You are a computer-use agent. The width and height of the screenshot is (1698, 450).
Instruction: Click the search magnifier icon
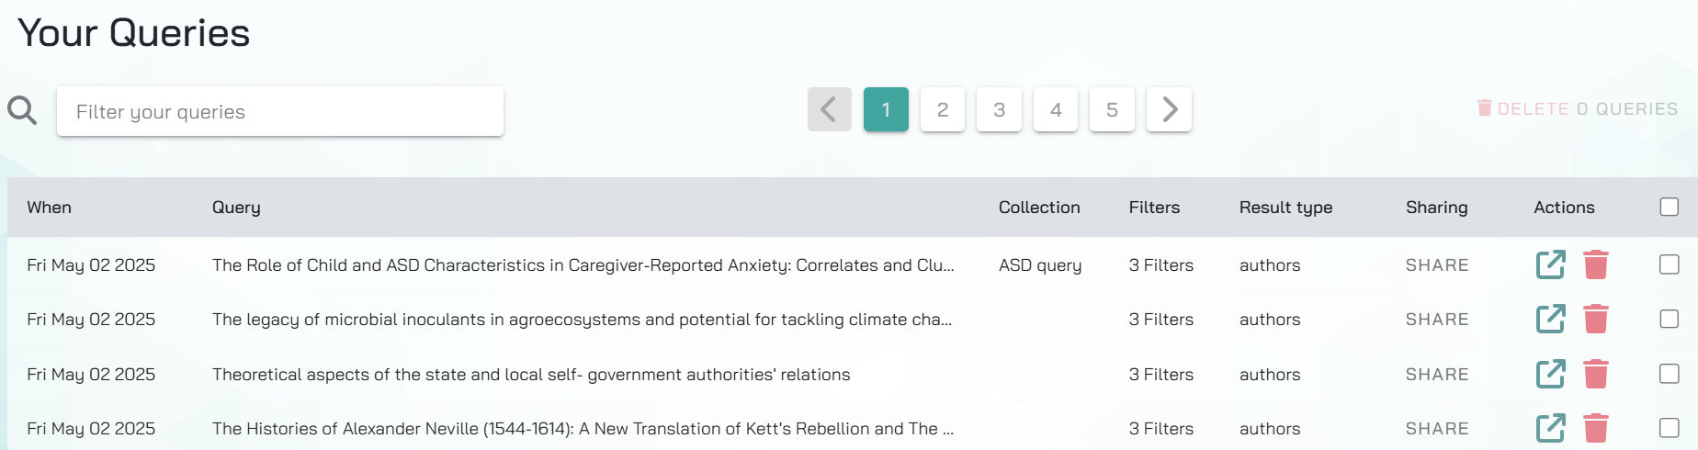tap(22, 111)
